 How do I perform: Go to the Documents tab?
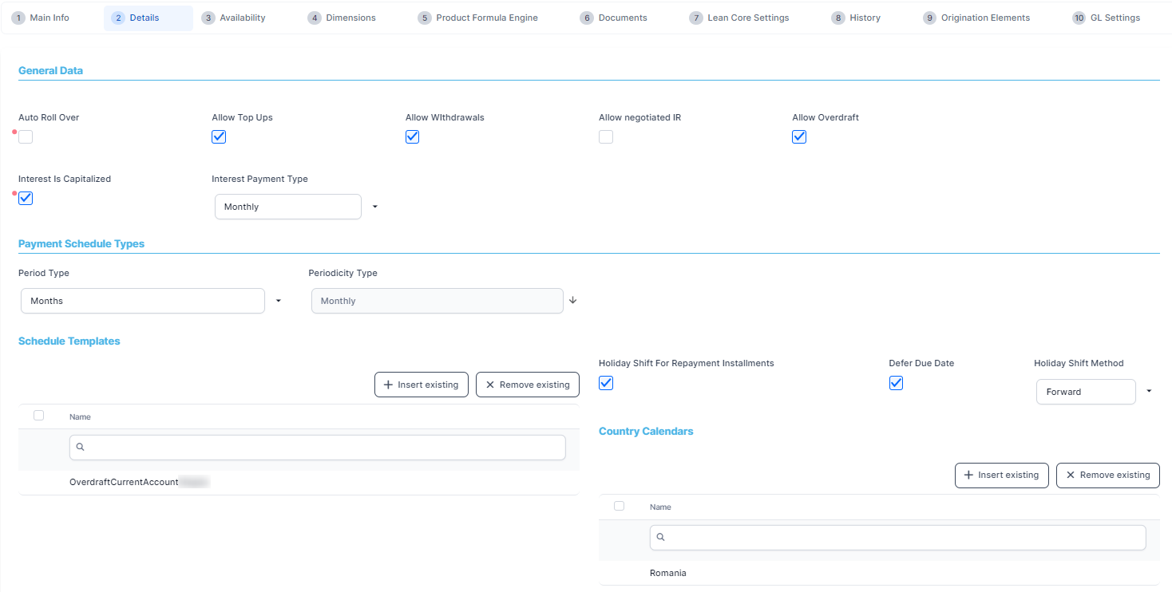click(x=622, y=18)
